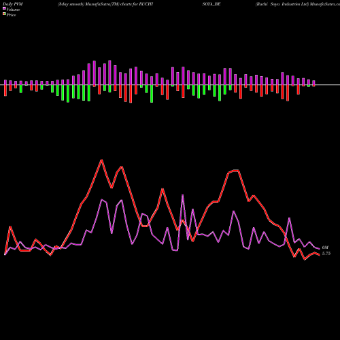The height and width of the screenshot is (340, 340).
Task: Click the Price legend color swatch
Action: pos(4,14)
